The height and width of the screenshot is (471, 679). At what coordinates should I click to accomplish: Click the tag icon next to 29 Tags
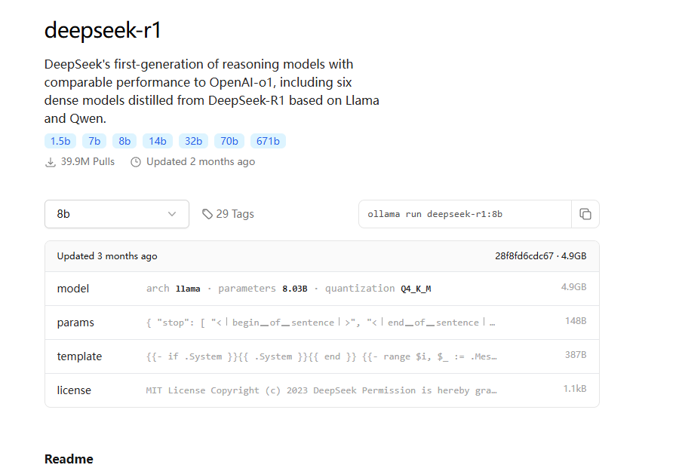tap(207, 213)
